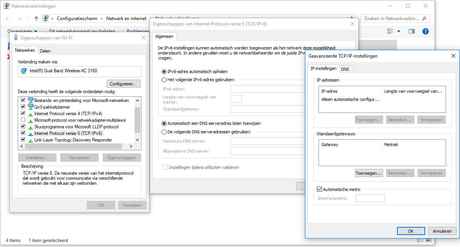The image size is (460, 247).
Task: Click Toevoegen under Standaardgateways
Action: tap(368, 173)
